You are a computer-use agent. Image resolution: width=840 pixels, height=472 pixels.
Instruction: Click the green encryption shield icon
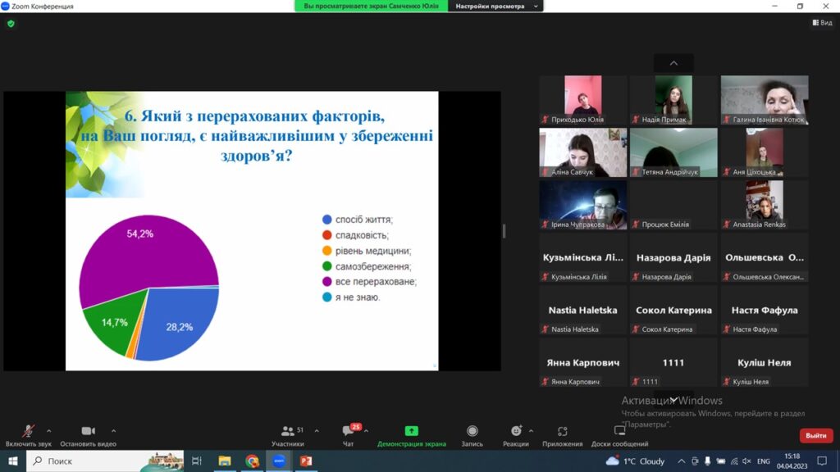click(11, 24)
